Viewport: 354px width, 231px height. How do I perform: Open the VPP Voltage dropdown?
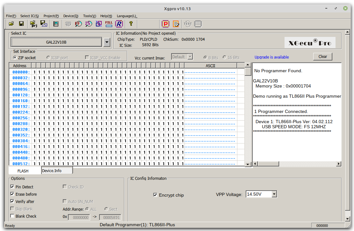274,194
